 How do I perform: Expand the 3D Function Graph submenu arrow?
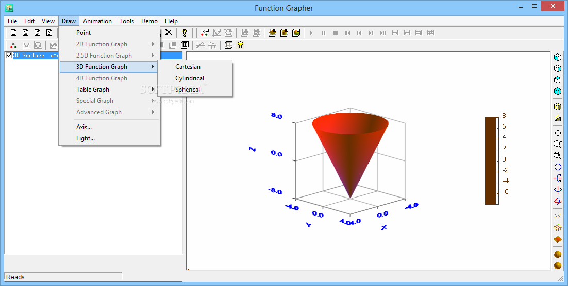pyautogui.click(x=153, y=67)
